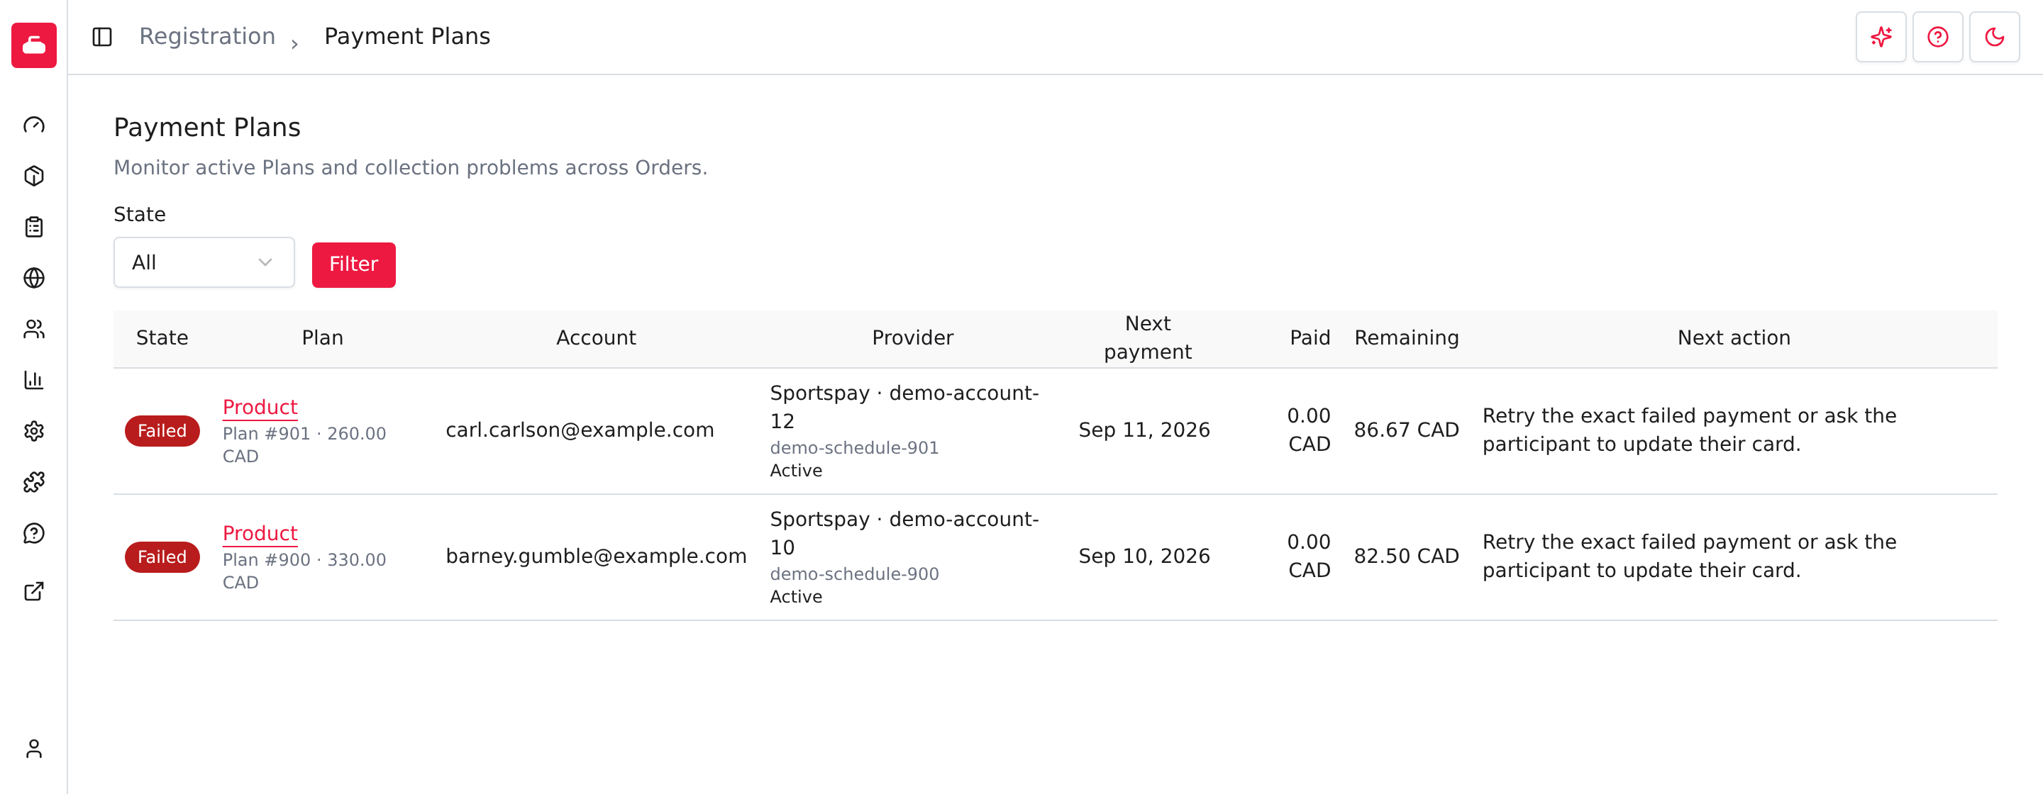
Task: Open the help chat bubble sidebar icon
Action: [x=34, y=533]
